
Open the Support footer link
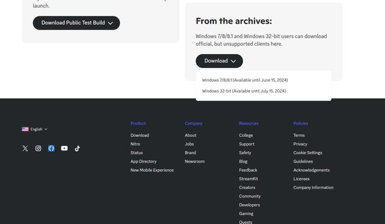click(247, 144)
